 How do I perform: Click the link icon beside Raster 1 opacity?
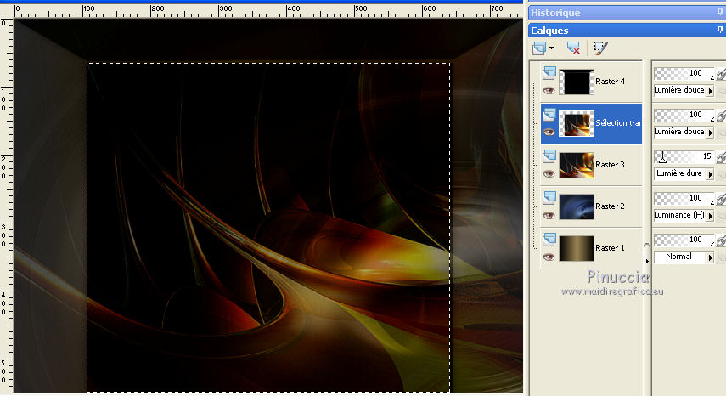[x=721, y=241]
